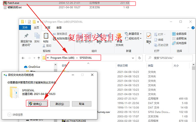
Task: Click 复制路径 in the clipboard group
Action: click(x=60, y=34)
